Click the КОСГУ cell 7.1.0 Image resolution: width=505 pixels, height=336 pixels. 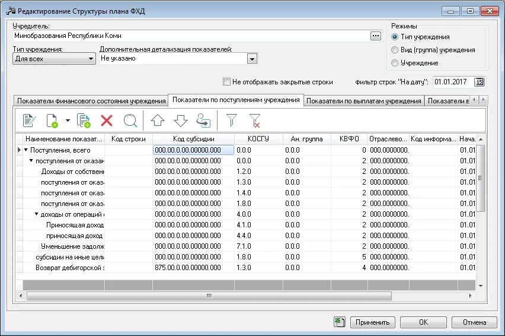pos(258,246)
